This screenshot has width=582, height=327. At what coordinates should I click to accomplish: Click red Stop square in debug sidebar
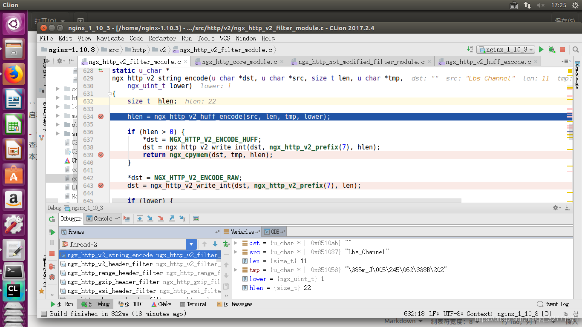(52, 253)
